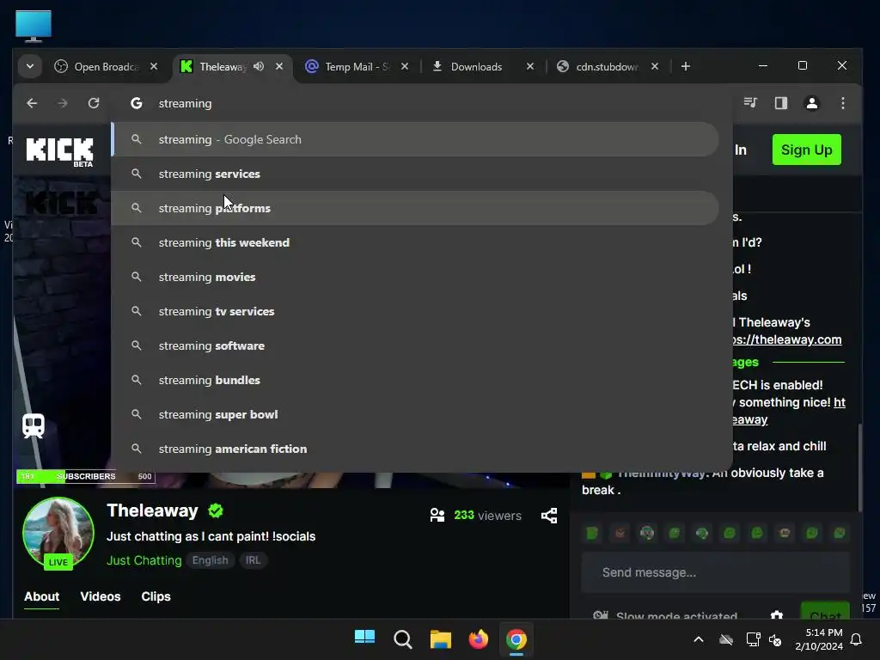Choose the 'streaming services' suggestion
This screenshot has height=660, width=880.
(x=415, y=174)
